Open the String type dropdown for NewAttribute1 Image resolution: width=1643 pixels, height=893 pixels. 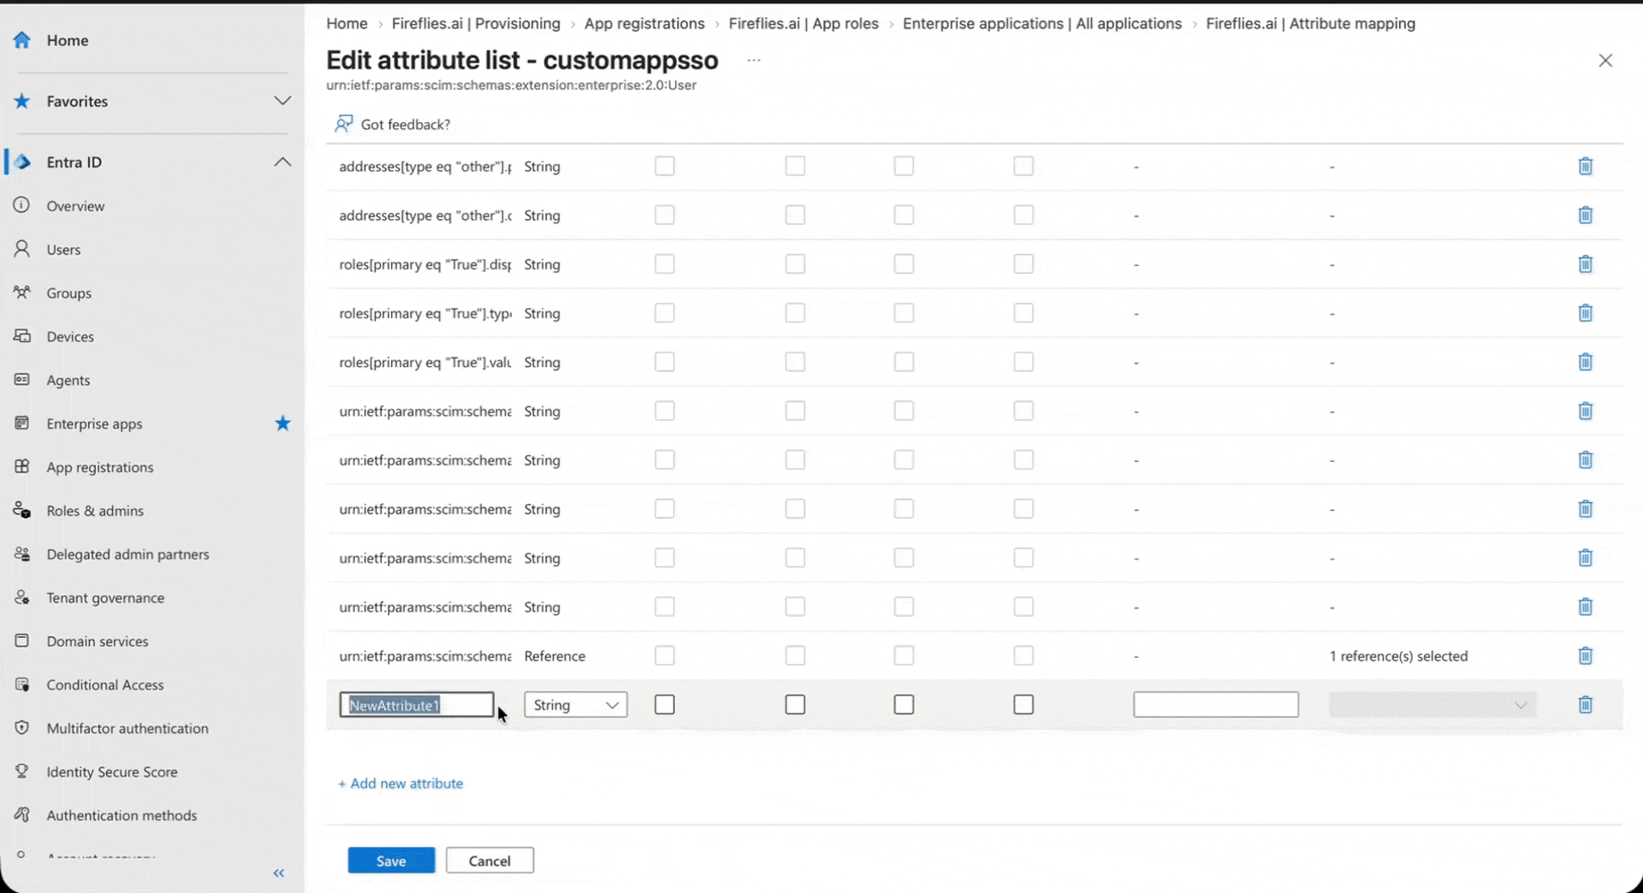(576, 705)
